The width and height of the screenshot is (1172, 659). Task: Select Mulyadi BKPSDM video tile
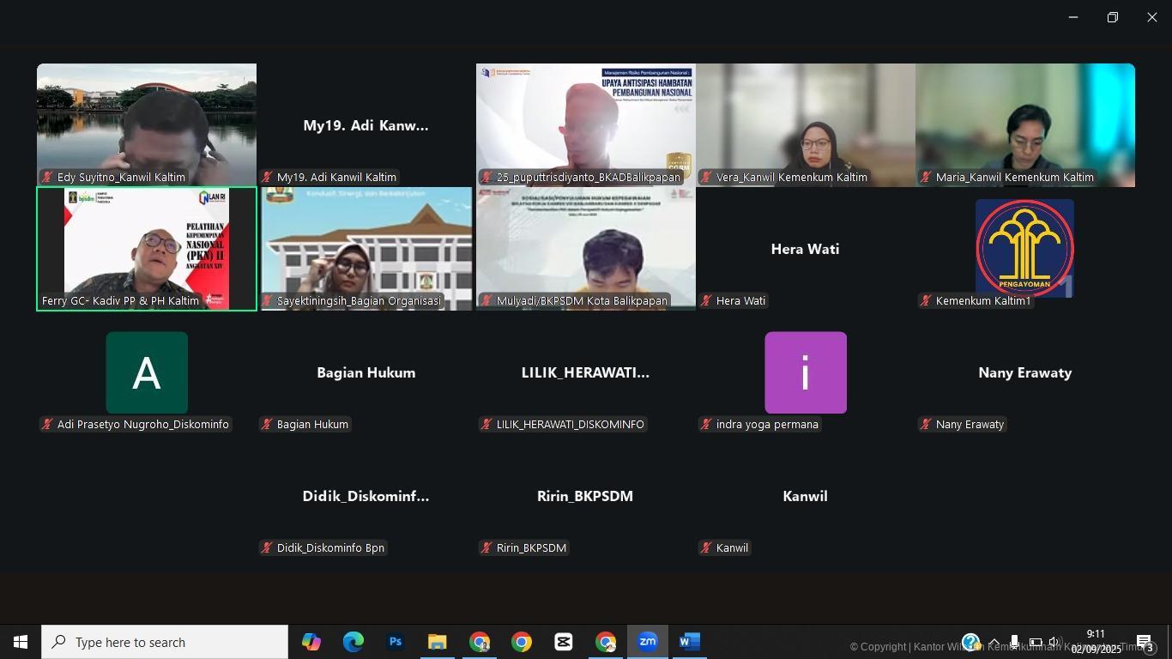tap(586, 249)
